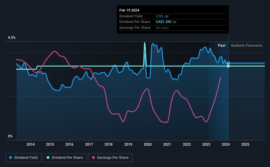Click the teal dividend spike near late 2019
This screenshot has height=167, width=270.
pos(145,43)
